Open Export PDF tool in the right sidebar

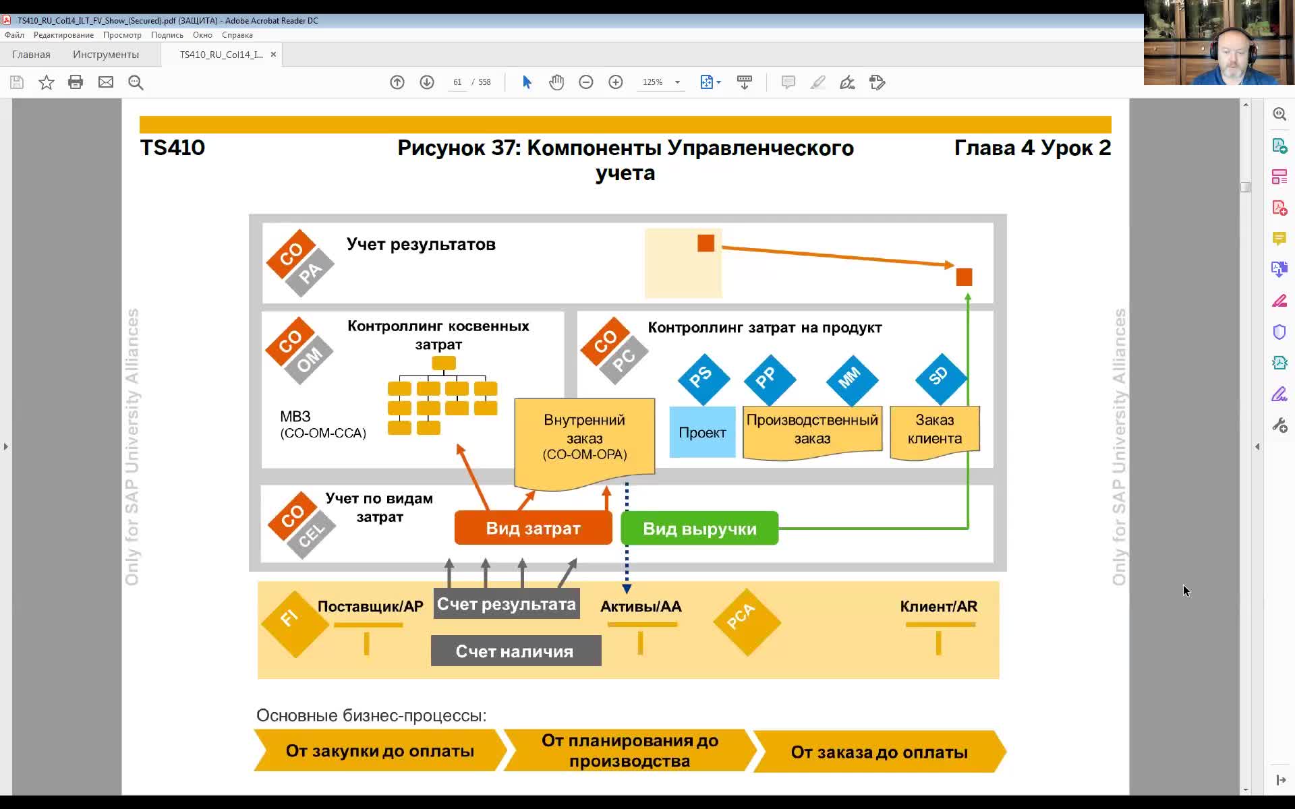(1279, 145)
